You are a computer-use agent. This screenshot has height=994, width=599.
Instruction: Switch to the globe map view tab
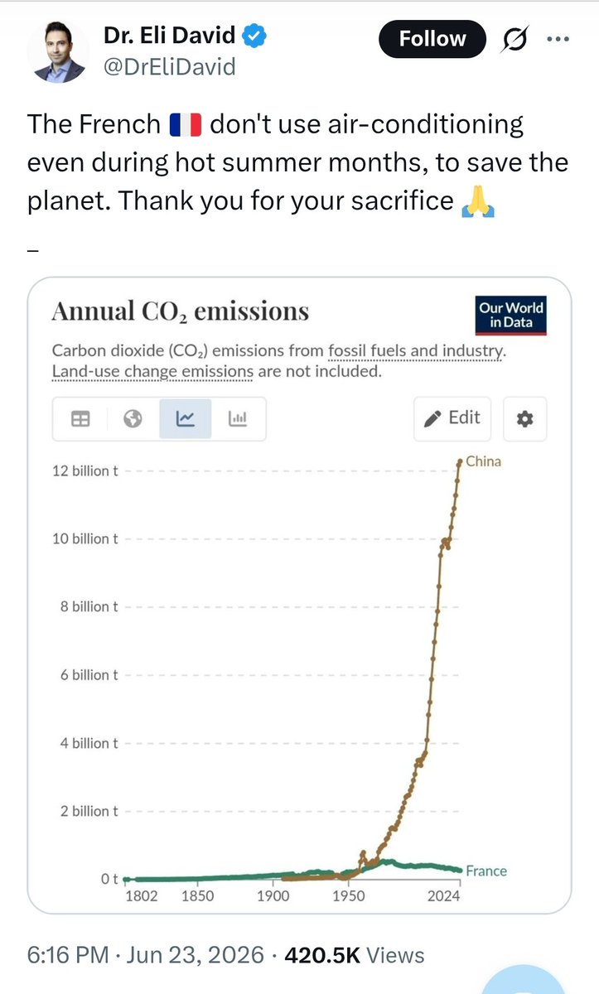133,419
